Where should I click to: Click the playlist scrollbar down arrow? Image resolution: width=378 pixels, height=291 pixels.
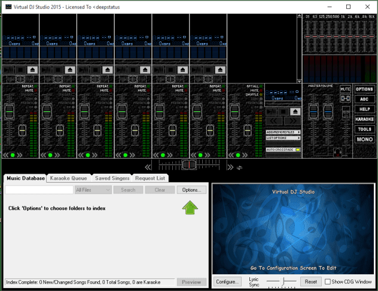(x=299, y=81)
